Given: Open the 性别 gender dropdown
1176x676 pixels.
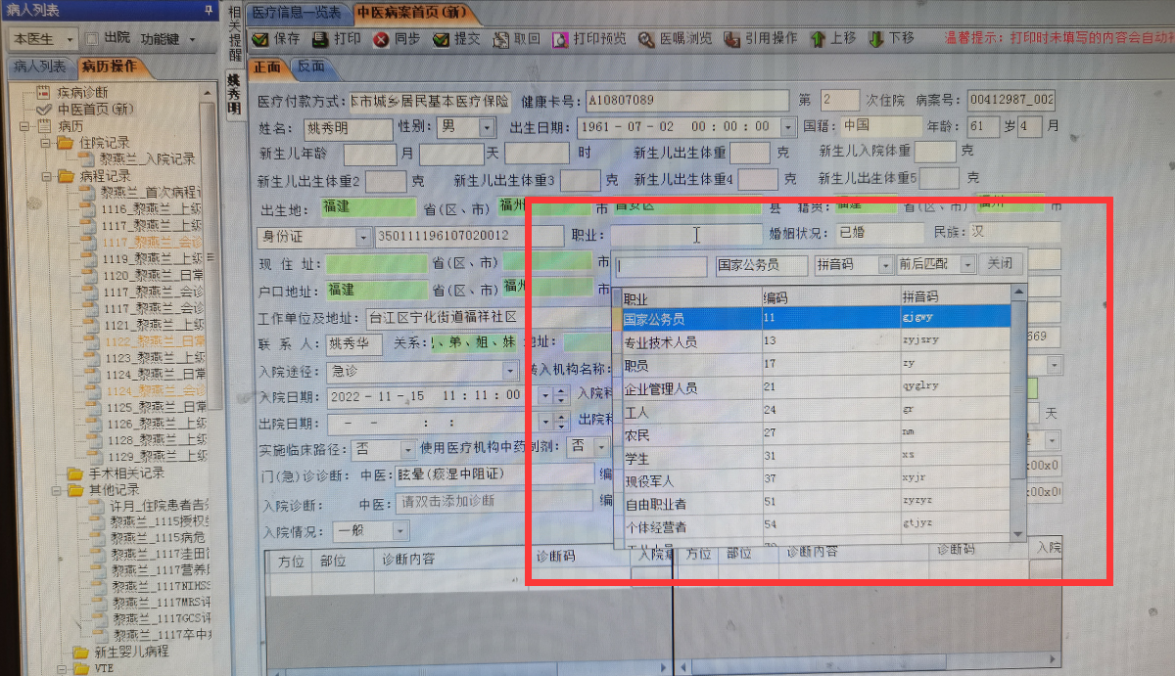Looking at the screenshot, I should coord(487,128).
